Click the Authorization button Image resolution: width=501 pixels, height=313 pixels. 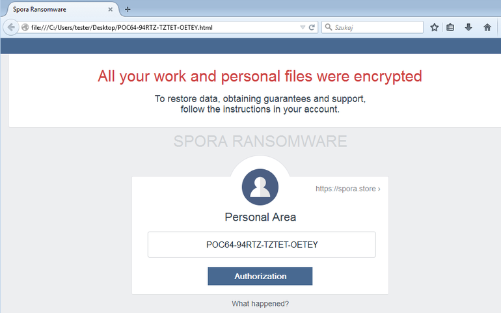pyautogui.click(x=260, y=276)
